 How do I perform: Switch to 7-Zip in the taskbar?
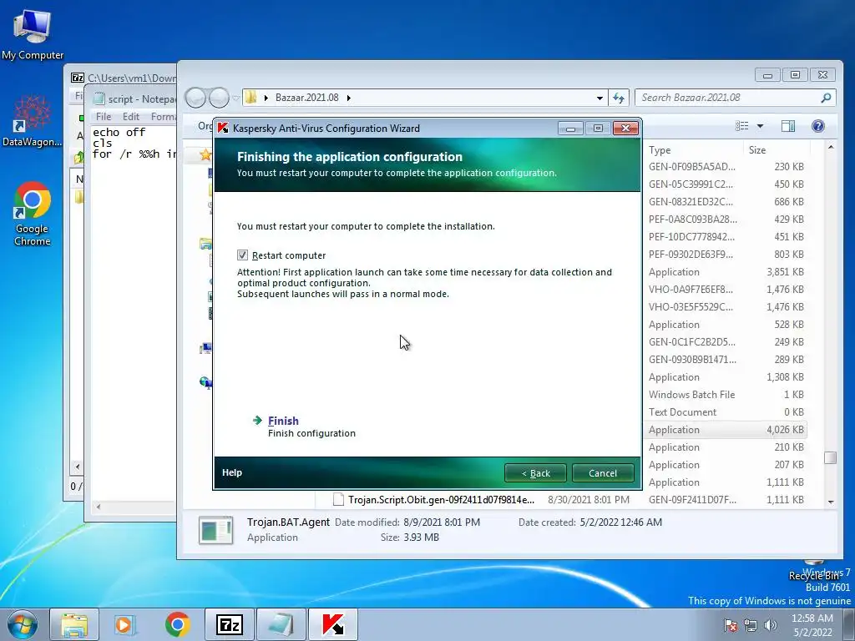tap(229, 624)
